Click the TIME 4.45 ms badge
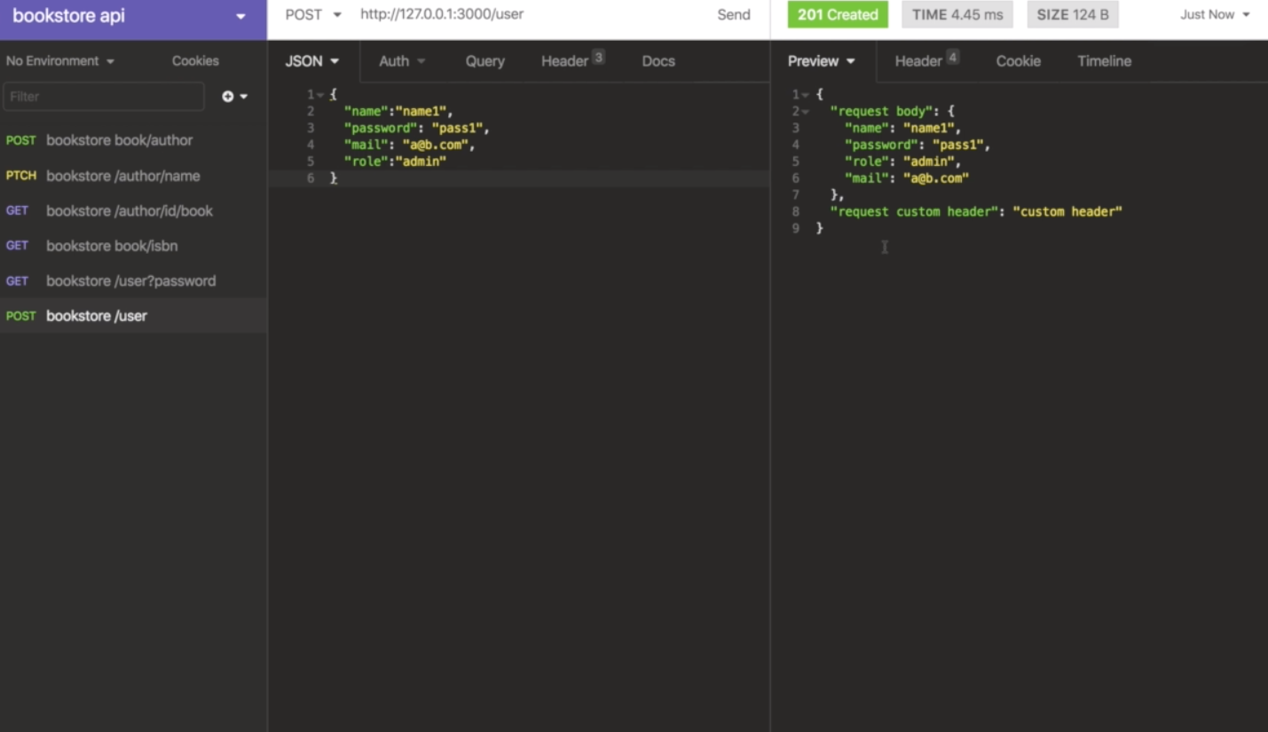The image size is (1268, 732). point(957,14)
